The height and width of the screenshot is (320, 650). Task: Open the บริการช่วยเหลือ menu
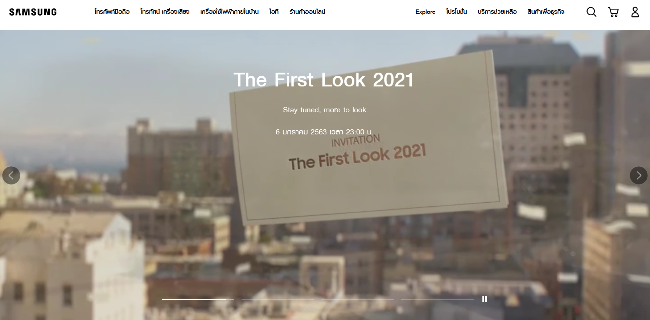click(x=497, y=12)
